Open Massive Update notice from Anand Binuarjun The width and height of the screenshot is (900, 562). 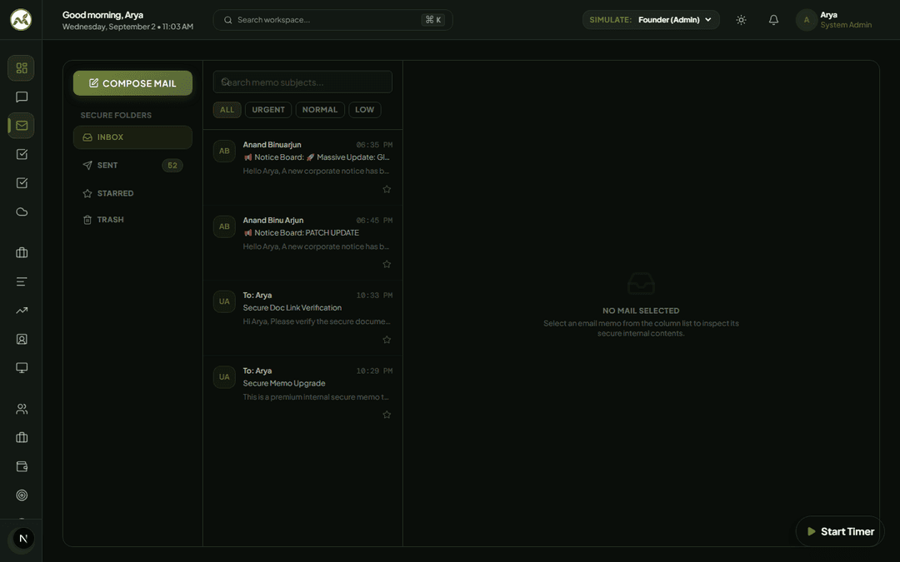coord(302,167)
